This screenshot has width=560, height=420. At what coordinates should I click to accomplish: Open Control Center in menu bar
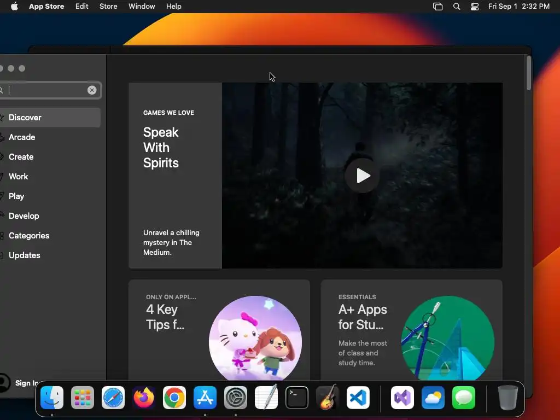click(475, 7)
